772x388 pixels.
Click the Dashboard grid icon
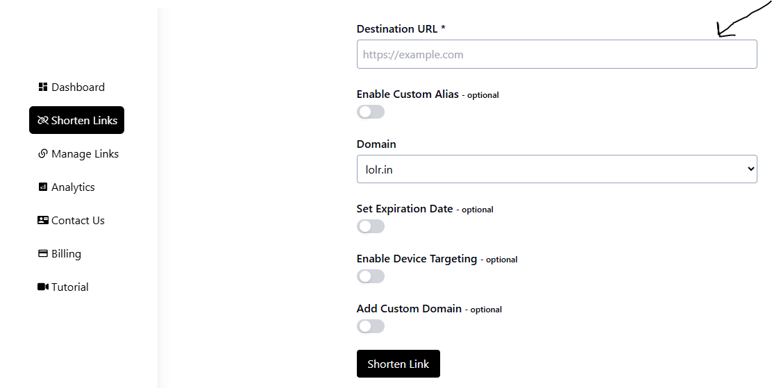[43, 87]
